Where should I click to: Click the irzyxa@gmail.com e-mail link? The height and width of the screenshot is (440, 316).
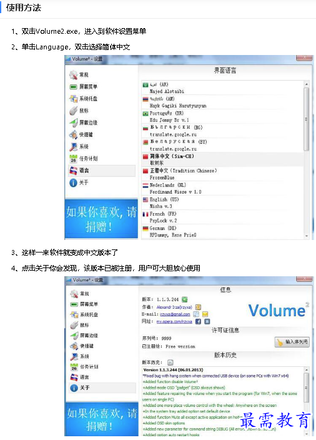[x=175, y=314]
